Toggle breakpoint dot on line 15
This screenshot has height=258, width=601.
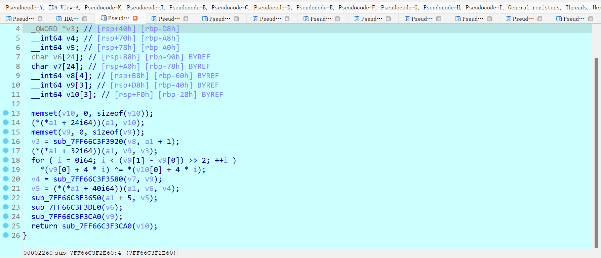pyautogui.click(x=6, y=132)
